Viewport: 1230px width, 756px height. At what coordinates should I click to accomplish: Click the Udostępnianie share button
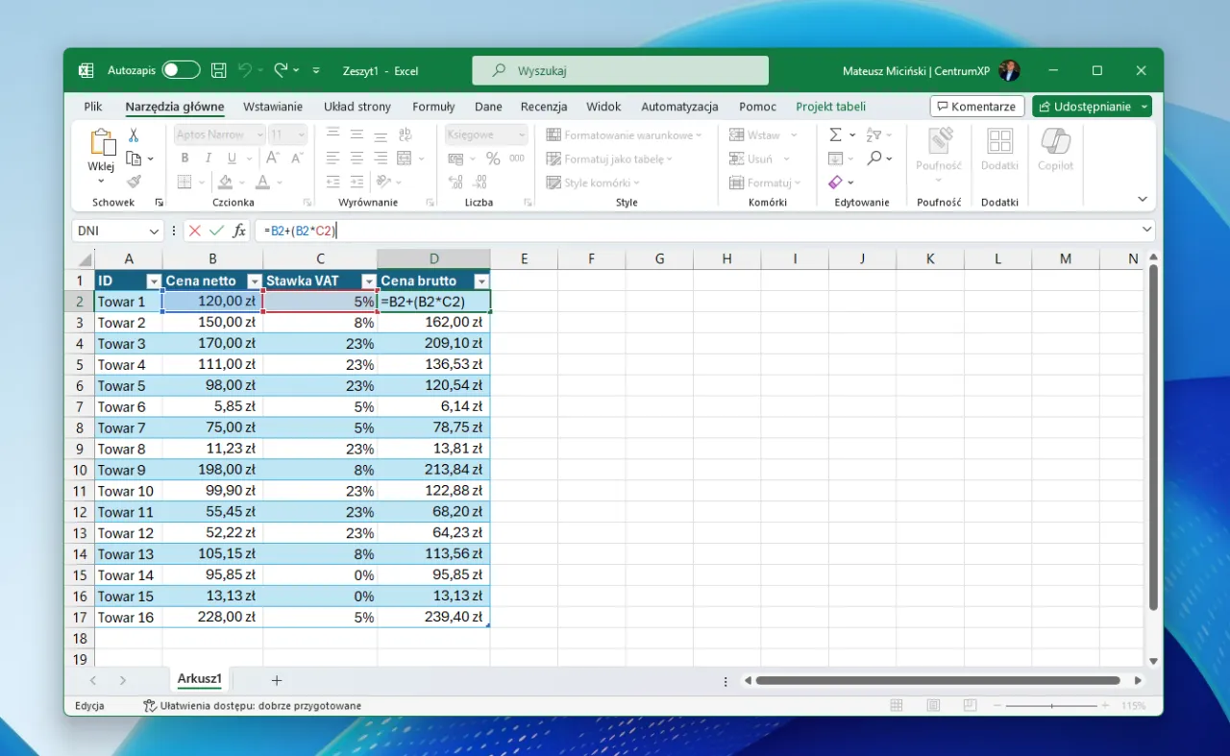click(x=1086, y=107)
